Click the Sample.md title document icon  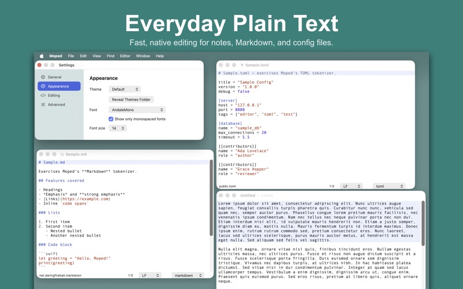point(63,154)
